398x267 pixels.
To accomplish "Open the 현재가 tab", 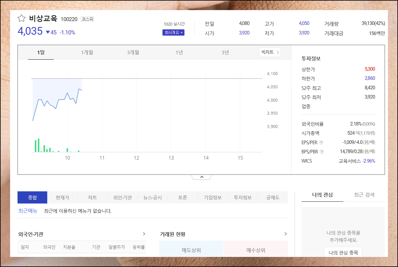I will pyautogui.click(x=62, y=197).
